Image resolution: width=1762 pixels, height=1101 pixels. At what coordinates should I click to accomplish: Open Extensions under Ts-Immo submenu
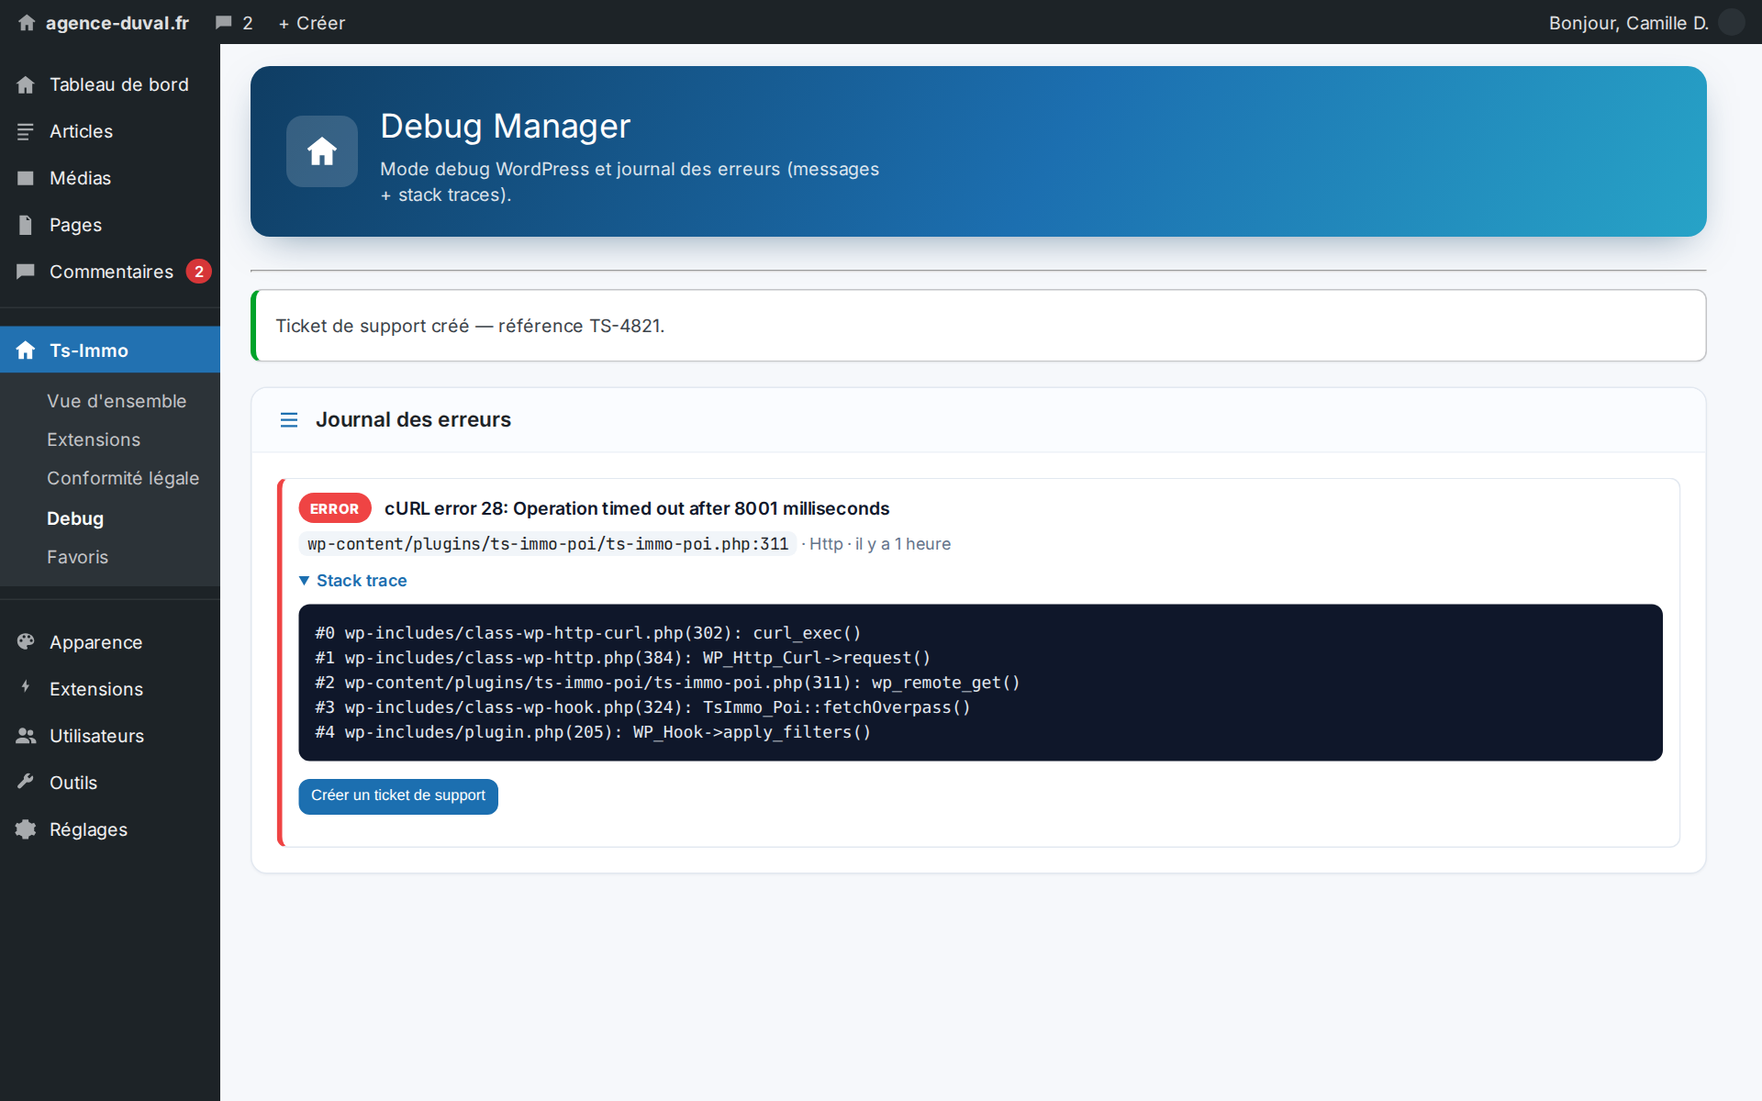click(x=94, y=439)
